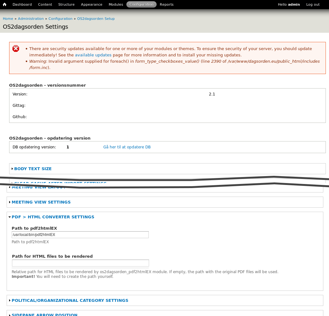Viewport: 329px width, 316px height.
Task: Click Gå her til at opdatere DB link
Action: [x=127, y=147]
